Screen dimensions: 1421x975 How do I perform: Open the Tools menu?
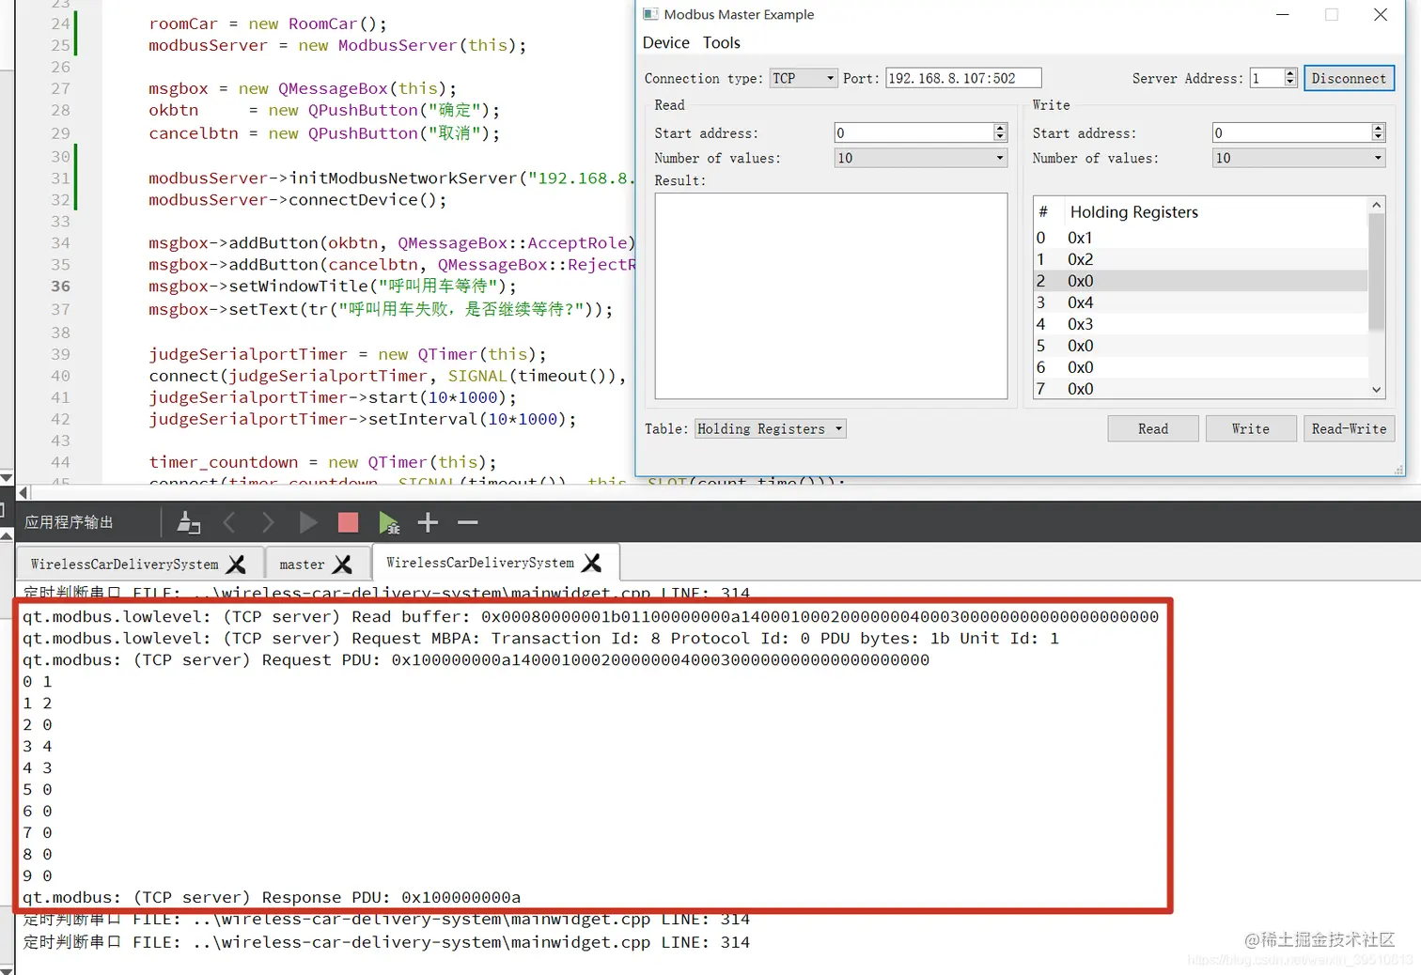pos(722,43)
